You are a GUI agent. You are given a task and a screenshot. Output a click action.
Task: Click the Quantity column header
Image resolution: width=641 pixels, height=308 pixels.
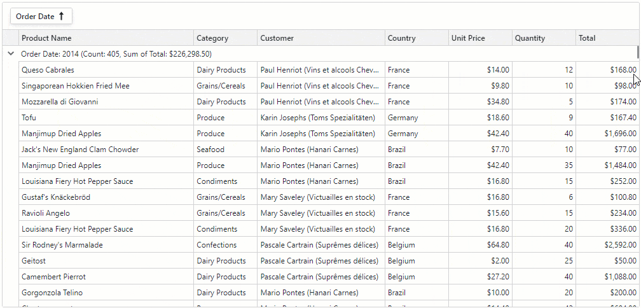pos(530,38)
